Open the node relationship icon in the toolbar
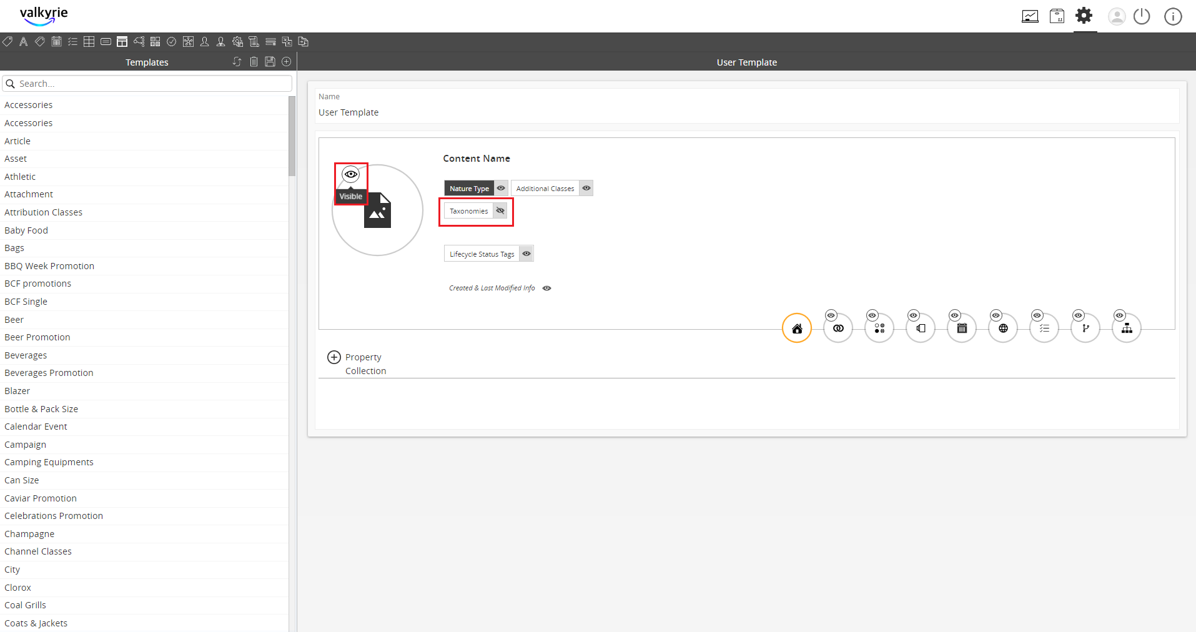Screen dimensions: 1196x632 coord(139,42)
